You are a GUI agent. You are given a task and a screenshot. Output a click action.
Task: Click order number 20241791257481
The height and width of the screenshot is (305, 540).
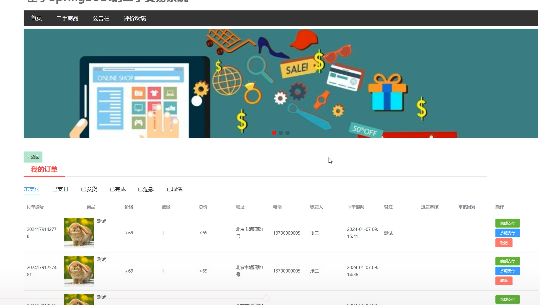(x=42, y=271)
